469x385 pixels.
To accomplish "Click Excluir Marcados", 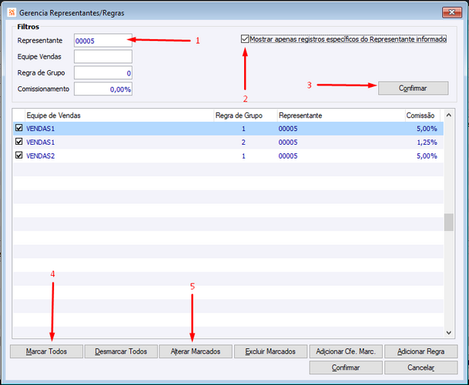I will [x=270, y=351].
